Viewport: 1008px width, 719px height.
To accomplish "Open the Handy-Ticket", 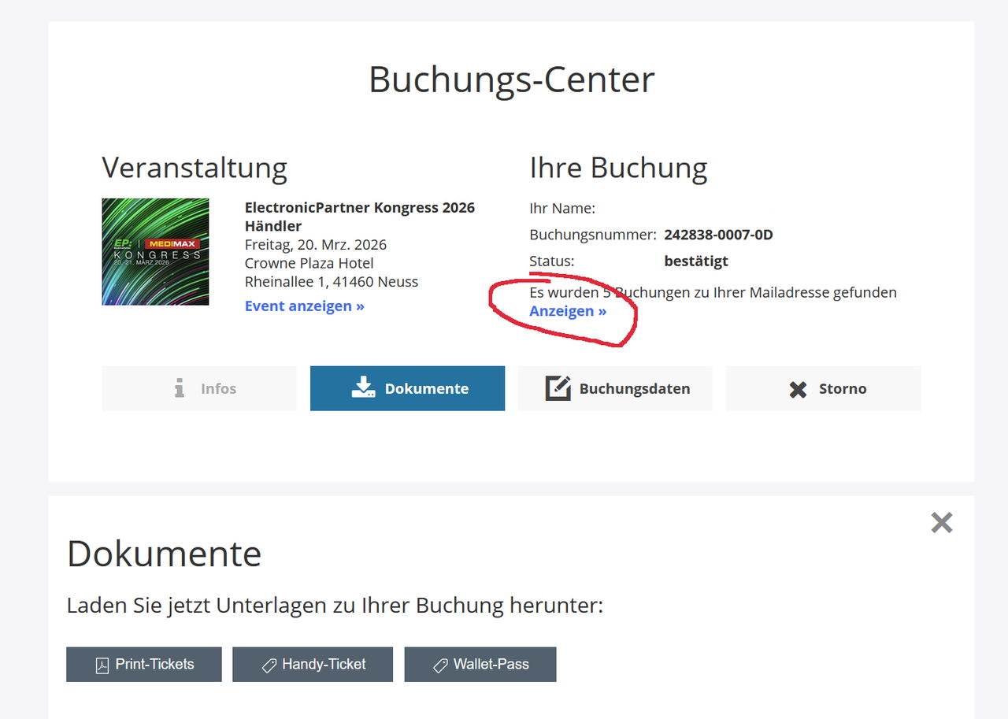I will pos(313,665).
